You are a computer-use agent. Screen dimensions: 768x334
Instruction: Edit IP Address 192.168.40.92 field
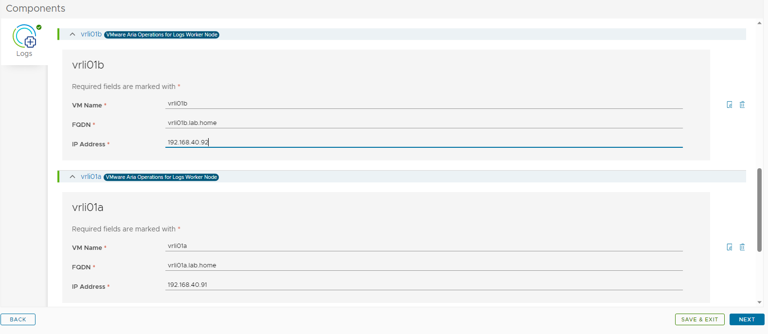(423, 142)
